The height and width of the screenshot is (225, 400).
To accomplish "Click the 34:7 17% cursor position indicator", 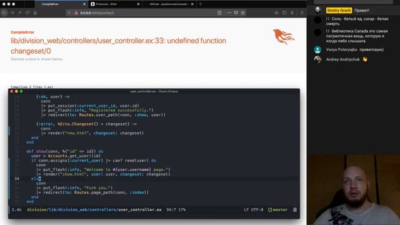I will tap(176, 210).
